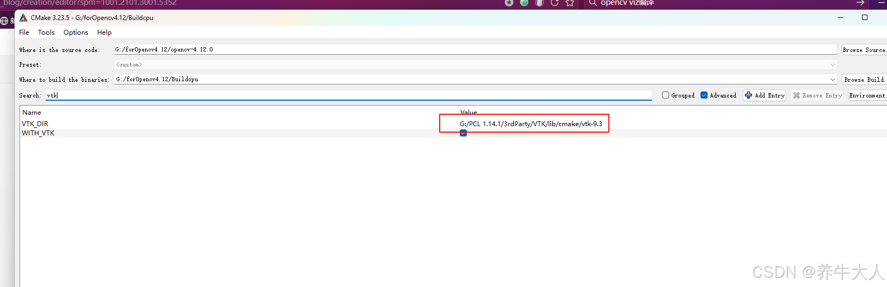
Task: Click the browser shield icon
Action: tap(539, 3)
